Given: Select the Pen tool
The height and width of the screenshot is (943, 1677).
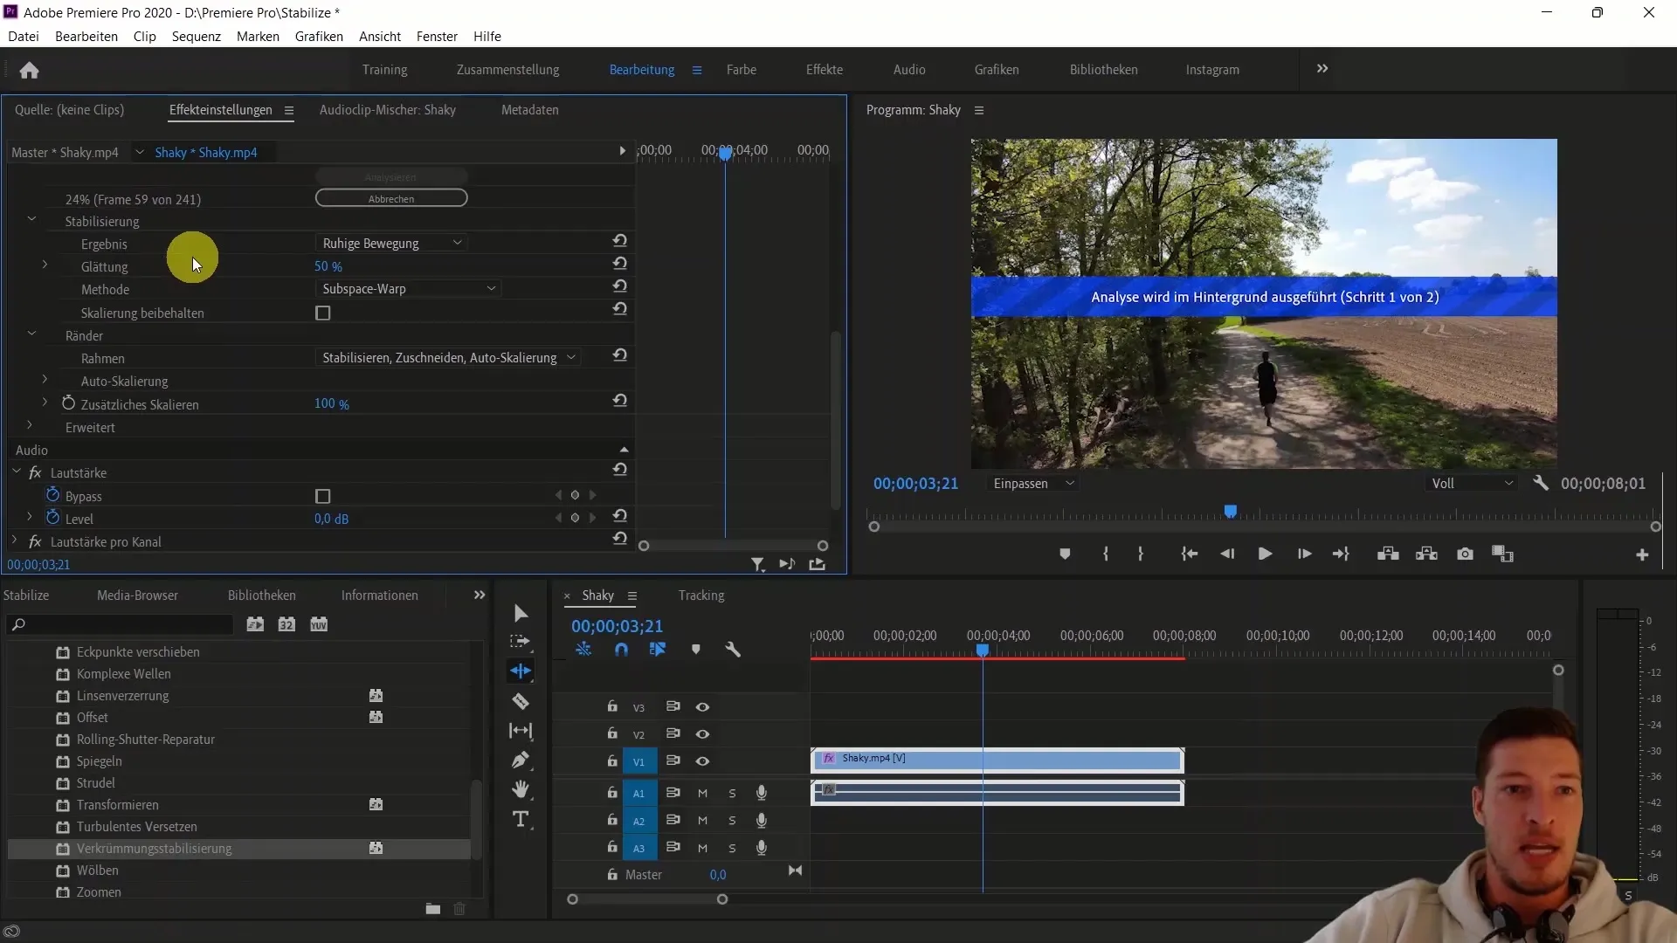Looking at the screenshot, I should pyautogui.click(x=521, y=760).
